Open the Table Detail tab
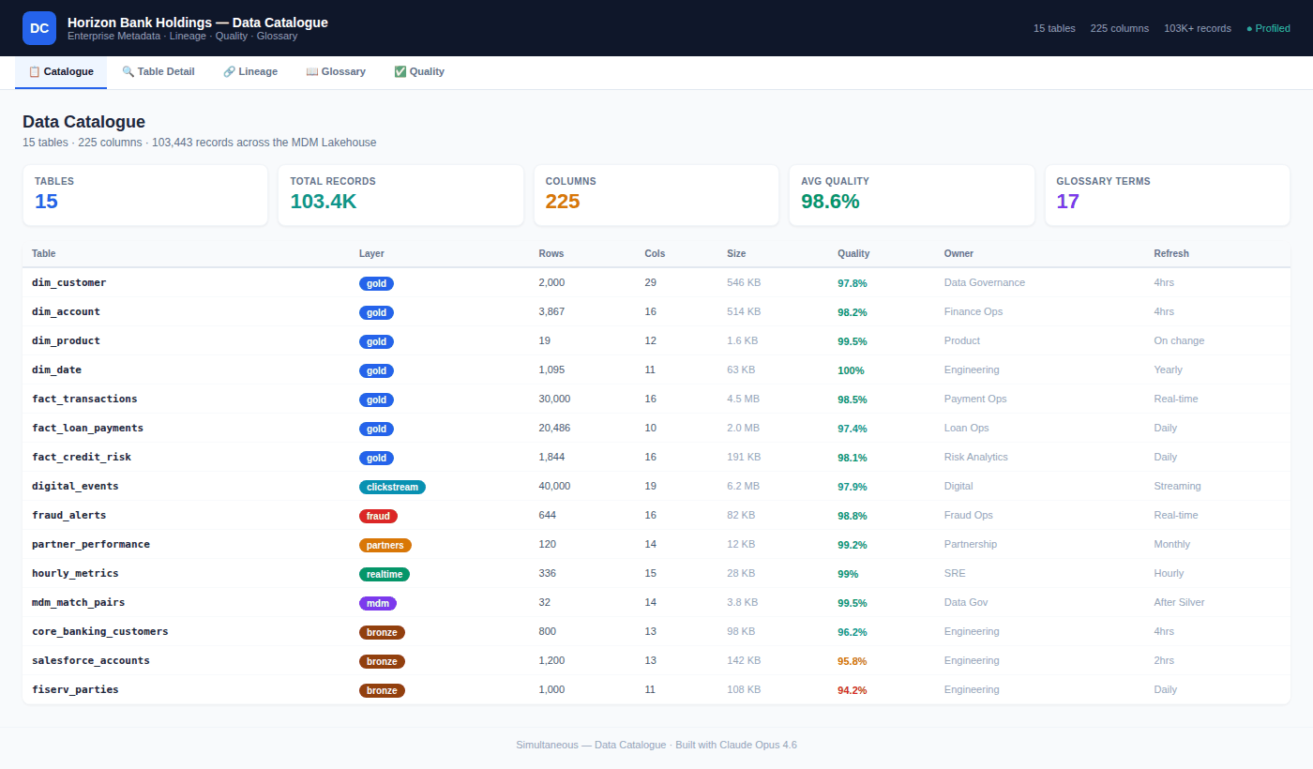1313x769 pixels. (x=158, y=71)
